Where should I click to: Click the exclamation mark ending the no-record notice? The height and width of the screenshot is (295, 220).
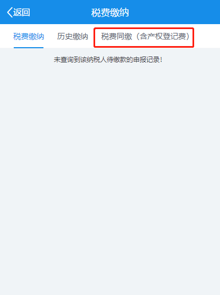(161, 60)
